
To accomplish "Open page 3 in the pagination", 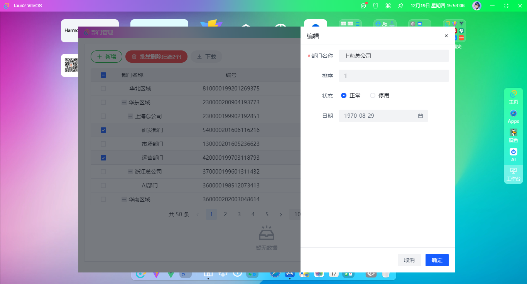I will (239, 214).
